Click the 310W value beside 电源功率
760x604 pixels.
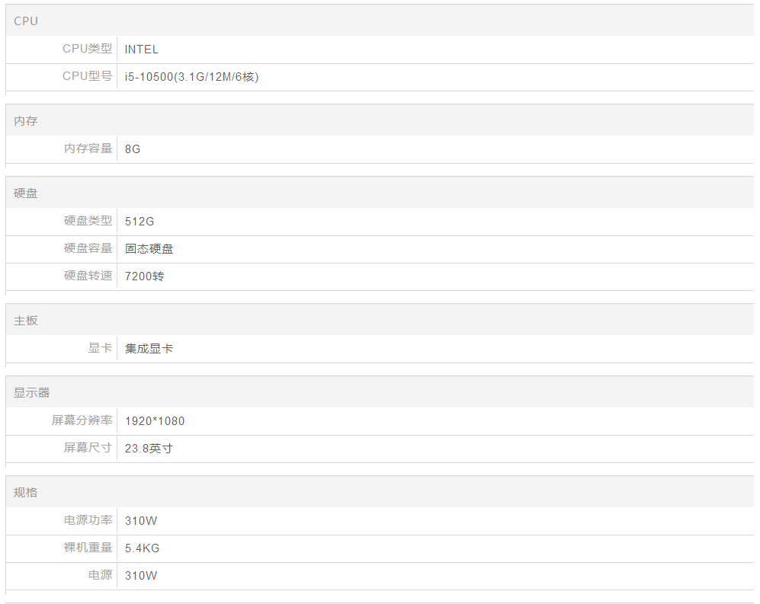(x=141, y=521)
